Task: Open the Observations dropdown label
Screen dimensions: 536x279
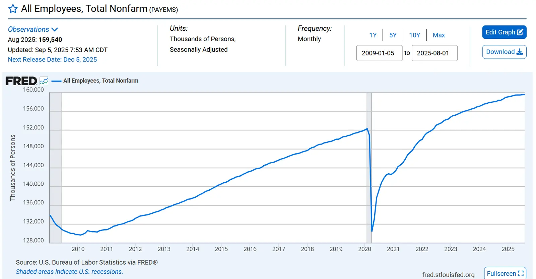Action: [28, 29]
